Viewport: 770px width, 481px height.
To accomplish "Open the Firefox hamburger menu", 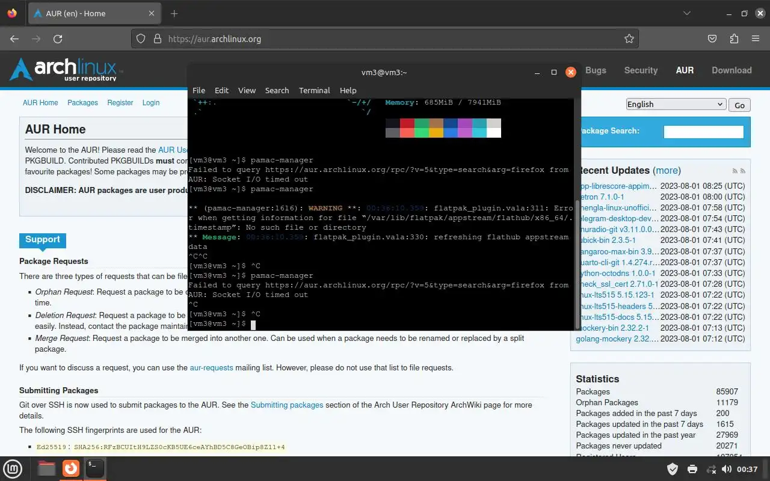I will tap(756, 38).
